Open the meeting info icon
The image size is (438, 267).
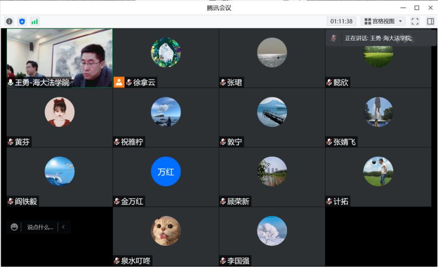click(x=9, y=21)
